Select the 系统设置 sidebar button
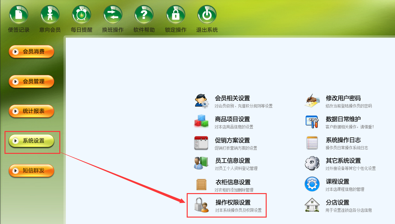Screen dimensions: 395x224 pyautogui.click(x=31, y=141)
